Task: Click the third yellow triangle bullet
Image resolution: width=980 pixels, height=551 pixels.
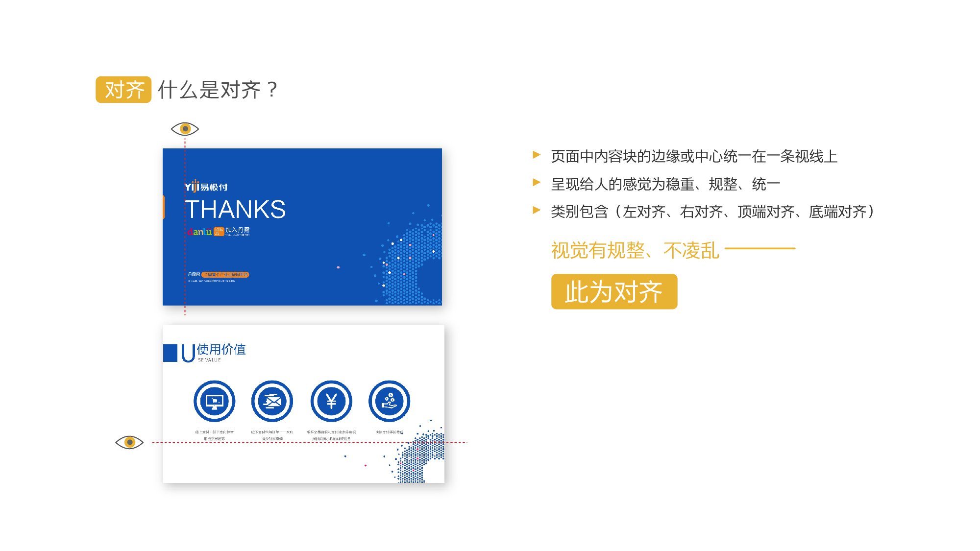Action: pos(537,210)
